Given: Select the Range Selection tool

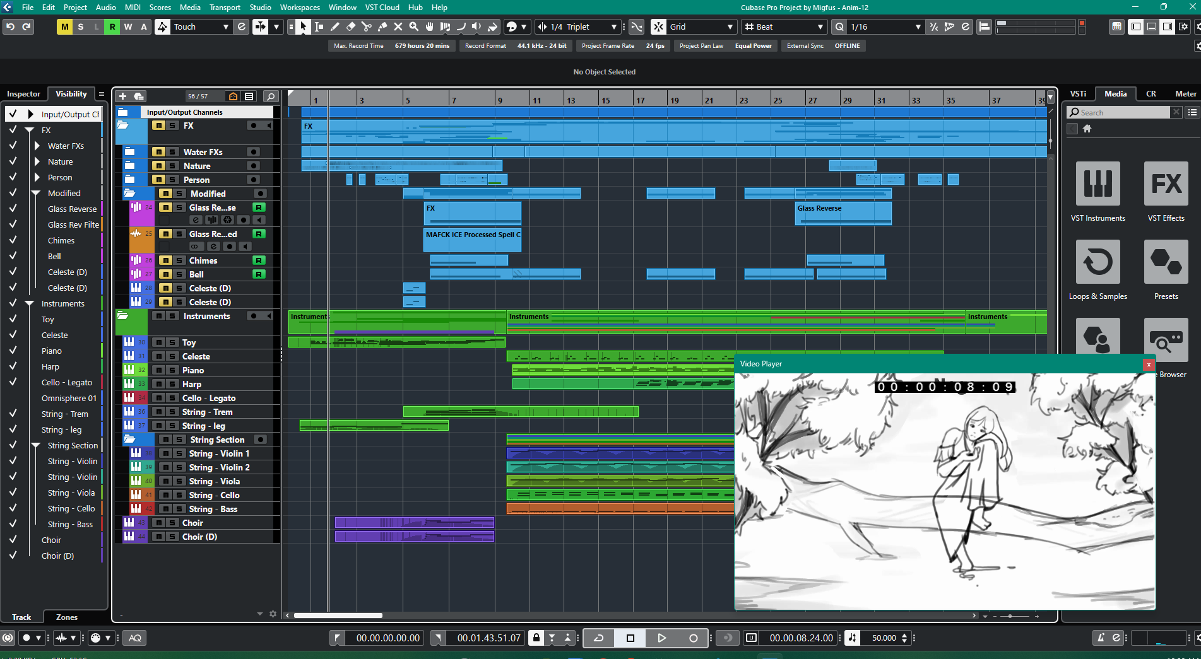Looking at the screenshot, I should 319,26.
